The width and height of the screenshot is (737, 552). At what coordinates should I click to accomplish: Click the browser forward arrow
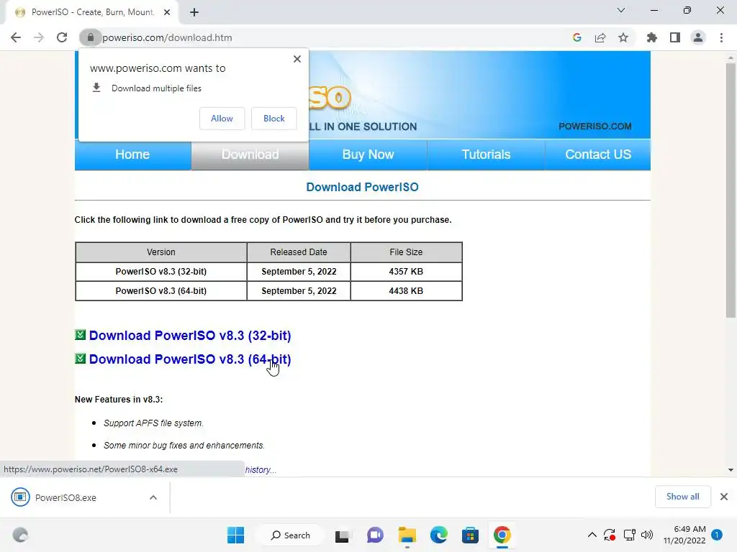tap(39, 37)
